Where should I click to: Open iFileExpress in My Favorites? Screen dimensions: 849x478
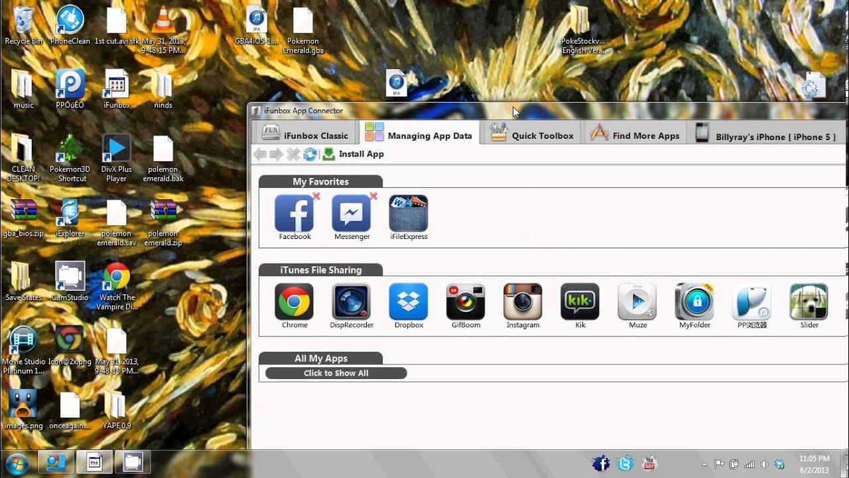click(409, 214)
